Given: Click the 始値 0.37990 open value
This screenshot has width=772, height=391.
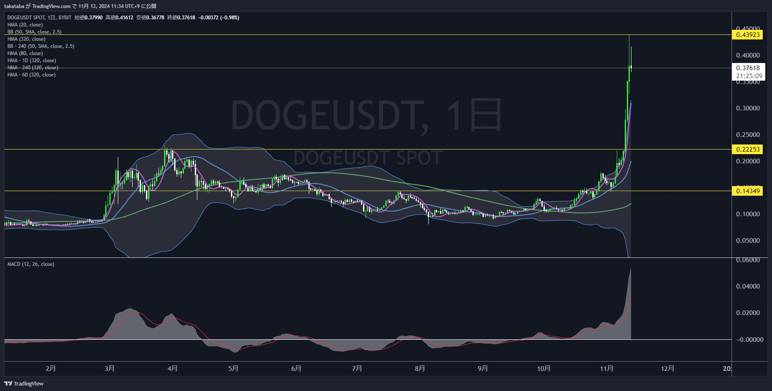Looking at the screenshot, I should (x=88, y=18).
